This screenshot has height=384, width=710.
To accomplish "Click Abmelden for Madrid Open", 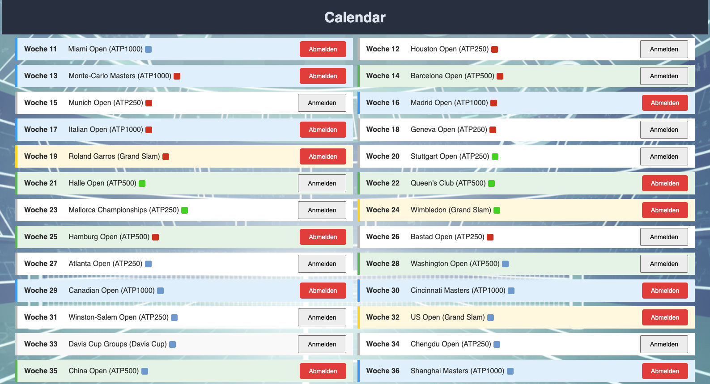I will 665,103.
